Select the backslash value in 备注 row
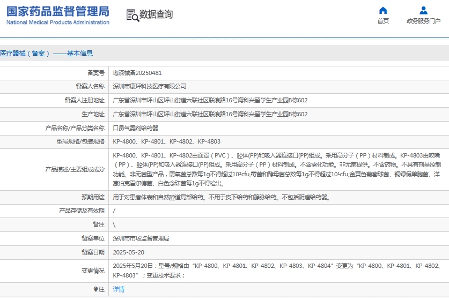This screenshot has width=449, height=300. (114, 225)
